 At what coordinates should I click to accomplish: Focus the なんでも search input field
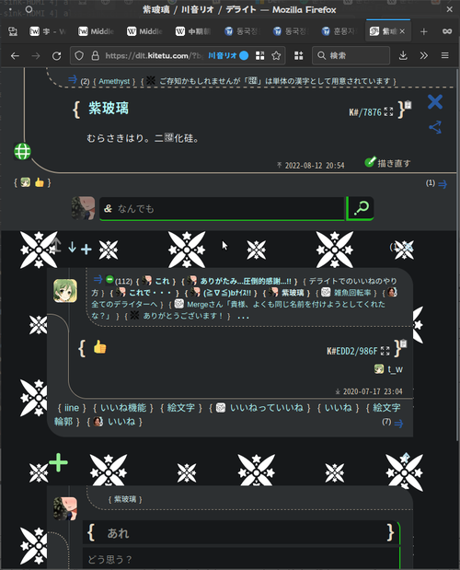point(223,208)
